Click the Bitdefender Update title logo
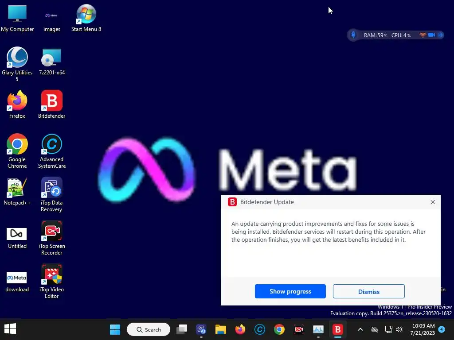 [x=232, y=202]
